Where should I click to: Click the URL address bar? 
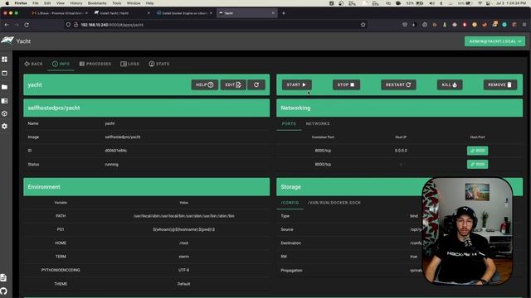217,25
